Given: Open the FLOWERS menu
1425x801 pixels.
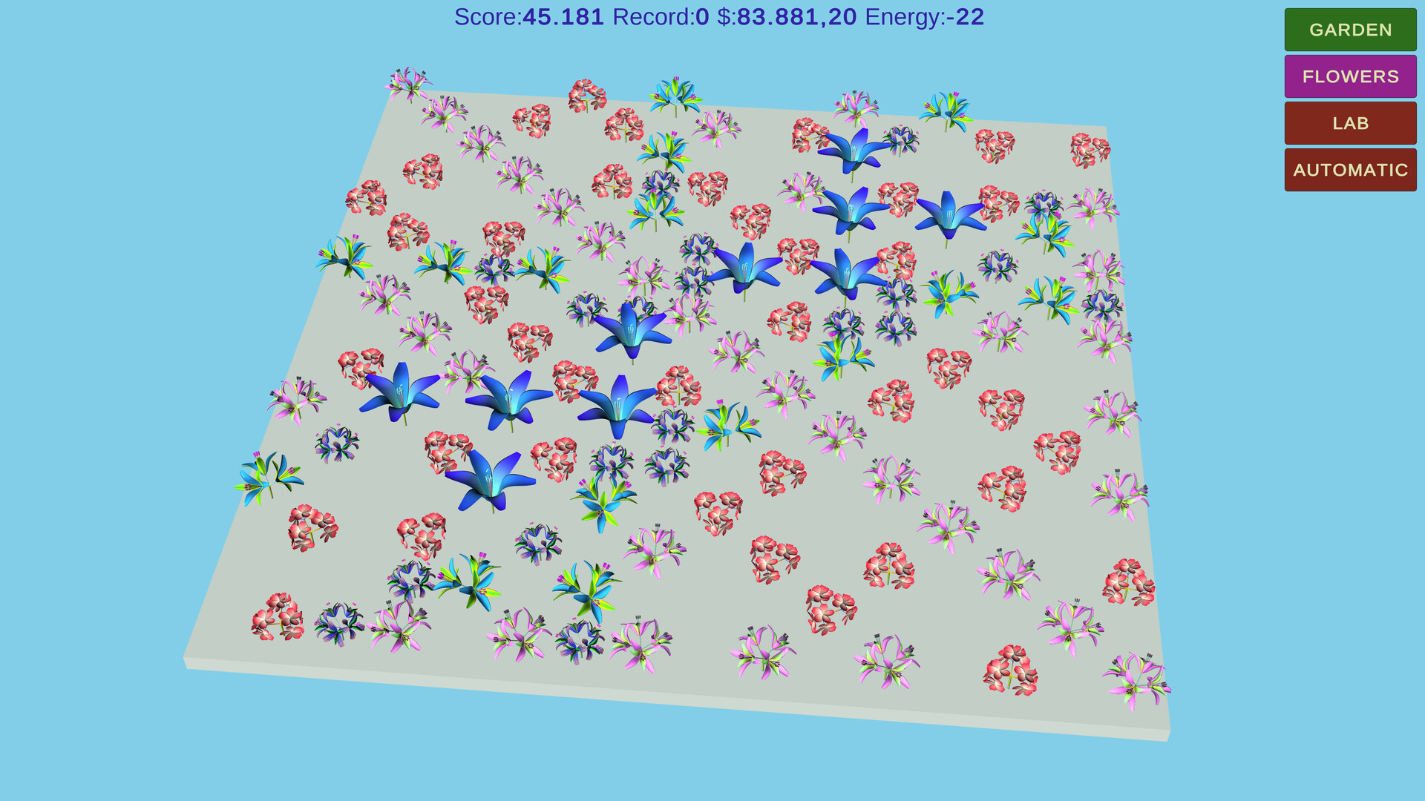Looking at the screenshot, I should (x=1350, y=76).
